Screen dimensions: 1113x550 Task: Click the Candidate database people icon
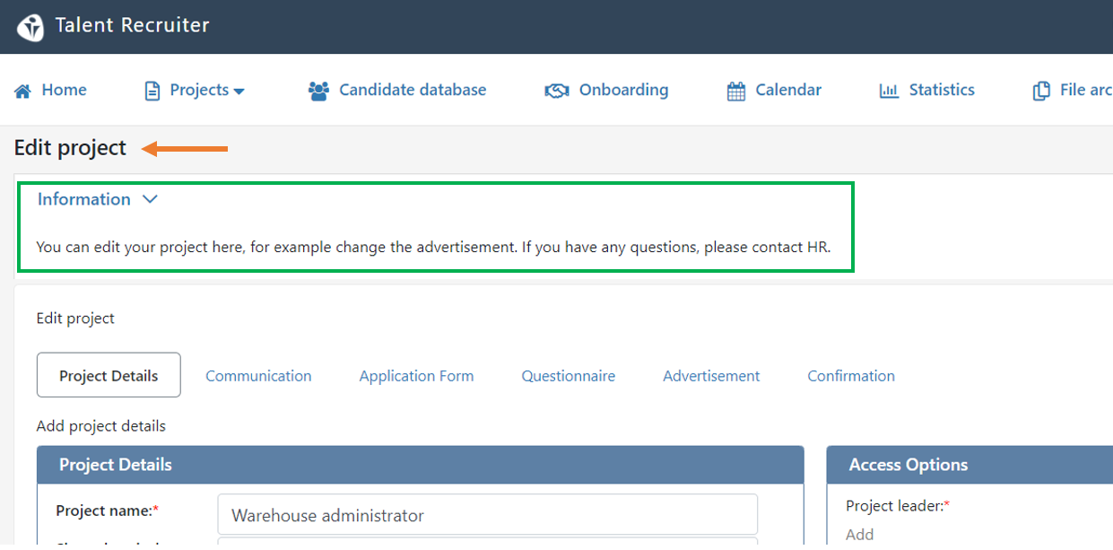[x=318, y=91]
